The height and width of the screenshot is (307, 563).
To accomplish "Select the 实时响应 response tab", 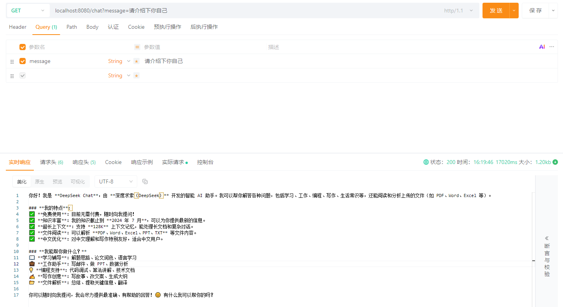I will point(20,162).
